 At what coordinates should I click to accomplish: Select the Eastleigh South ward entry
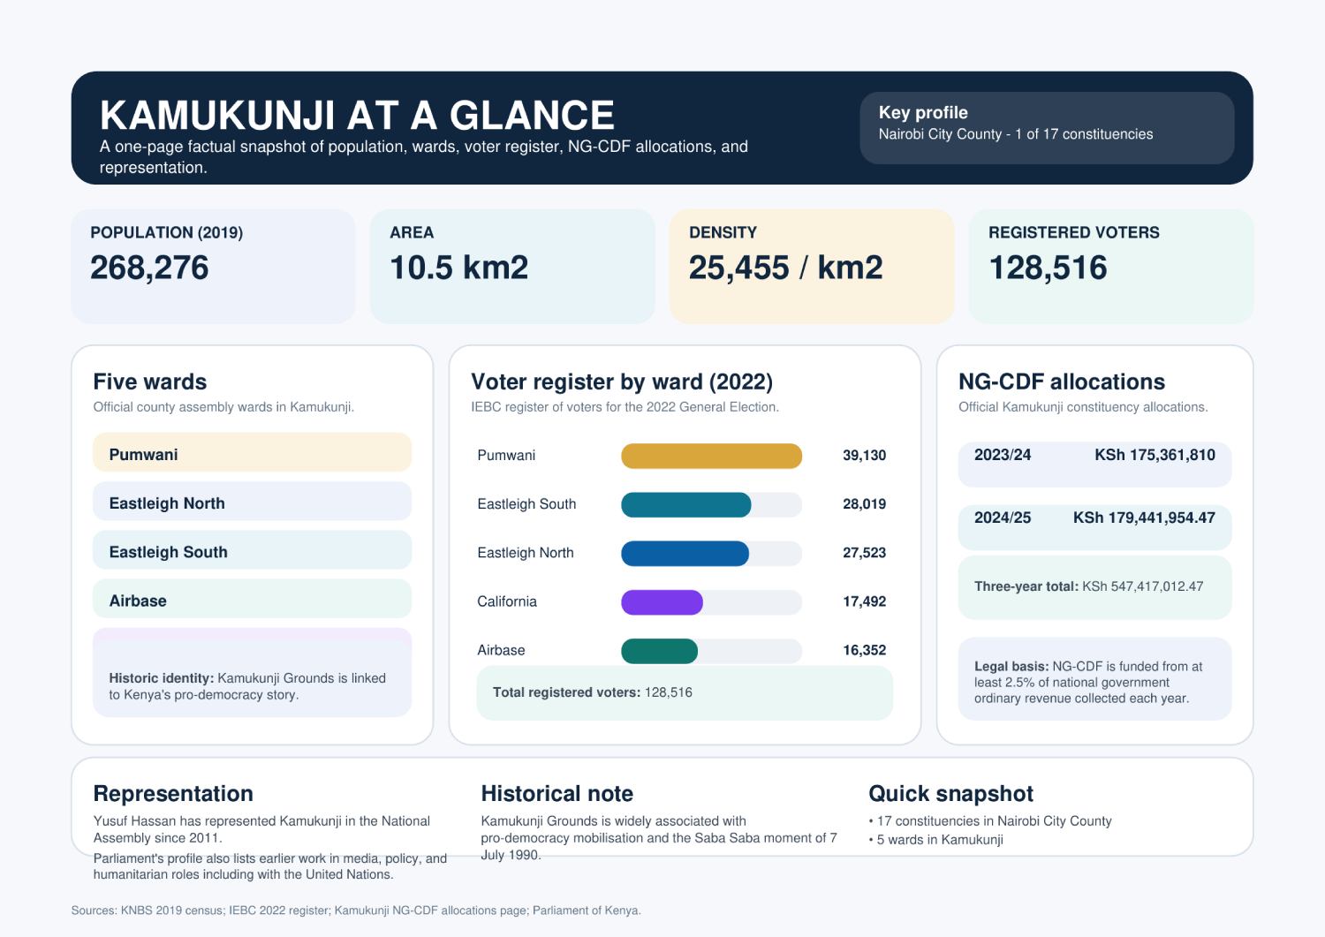click(252, 551)
